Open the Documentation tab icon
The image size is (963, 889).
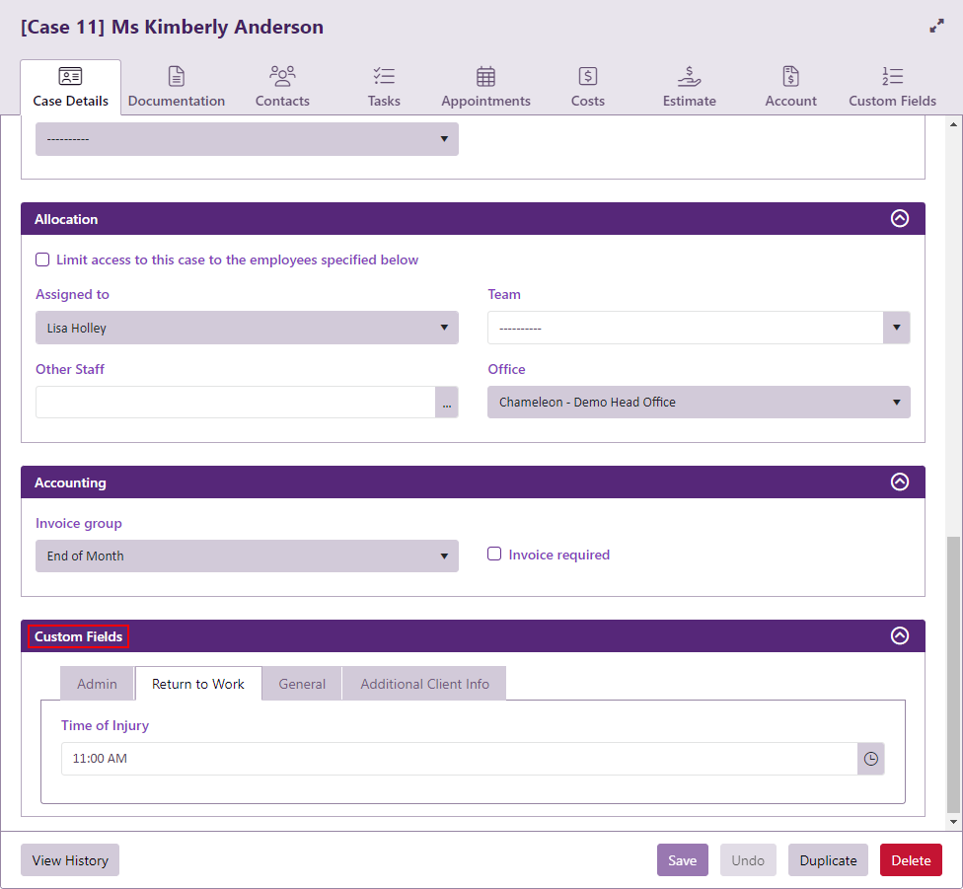point(177,77)
